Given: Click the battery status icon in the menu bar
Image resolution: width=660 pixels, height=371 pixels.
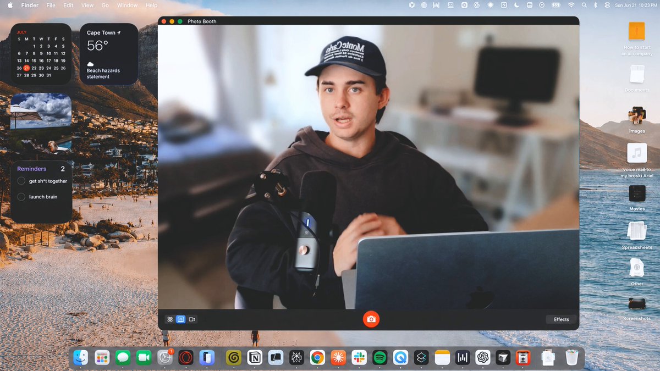Looking at the screenshot, I should click(x=557, y=5).
